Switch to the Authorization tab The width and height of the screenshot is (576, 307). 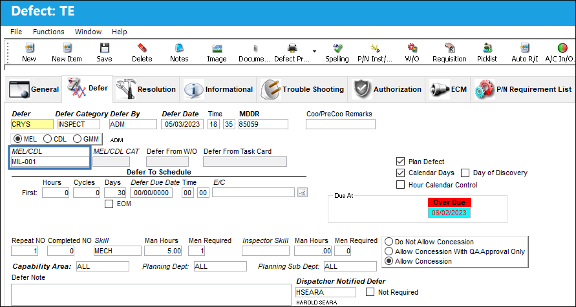(x=387, y=89)
